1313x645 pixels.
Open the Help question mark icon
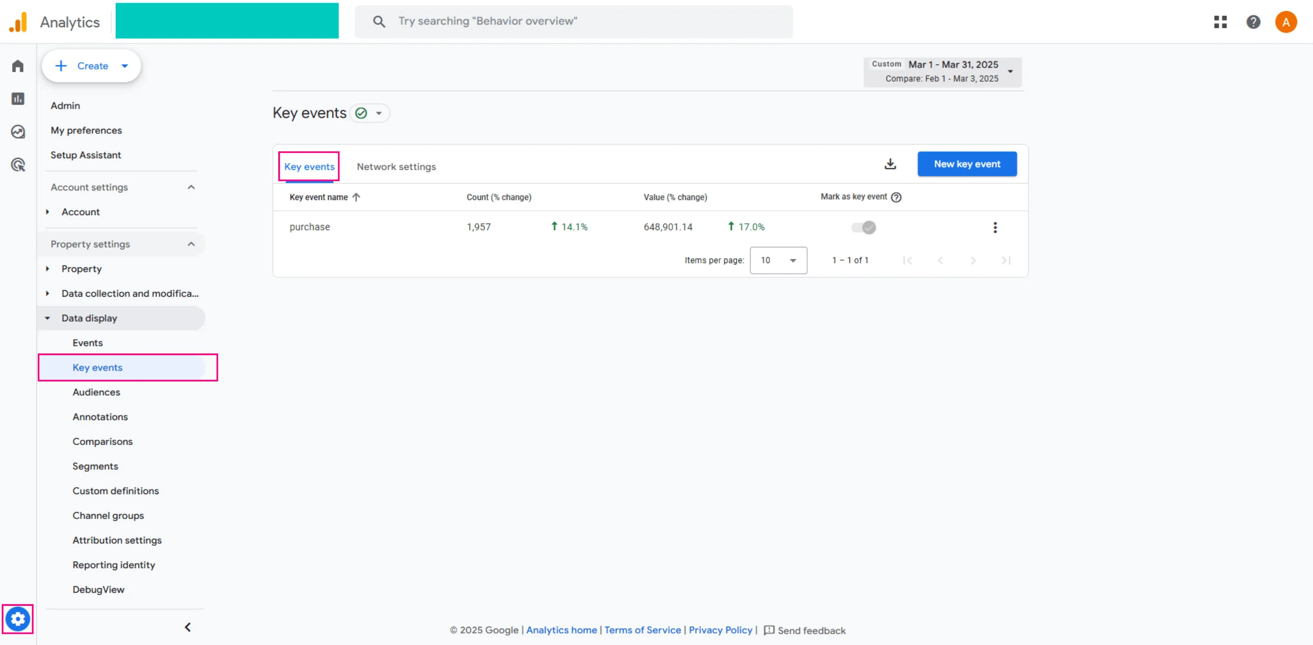[1253, 22]
